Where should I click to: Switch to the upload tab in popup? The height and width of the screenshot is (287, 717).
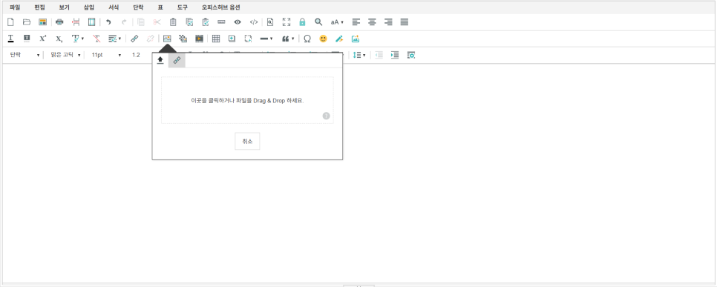coord(160,60)
